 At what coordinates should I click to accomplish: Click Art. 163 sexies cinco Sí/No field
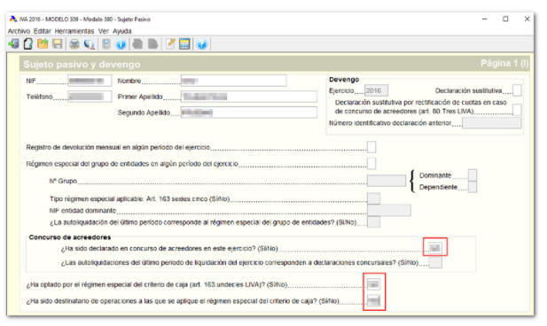click(x=373, y=198)
